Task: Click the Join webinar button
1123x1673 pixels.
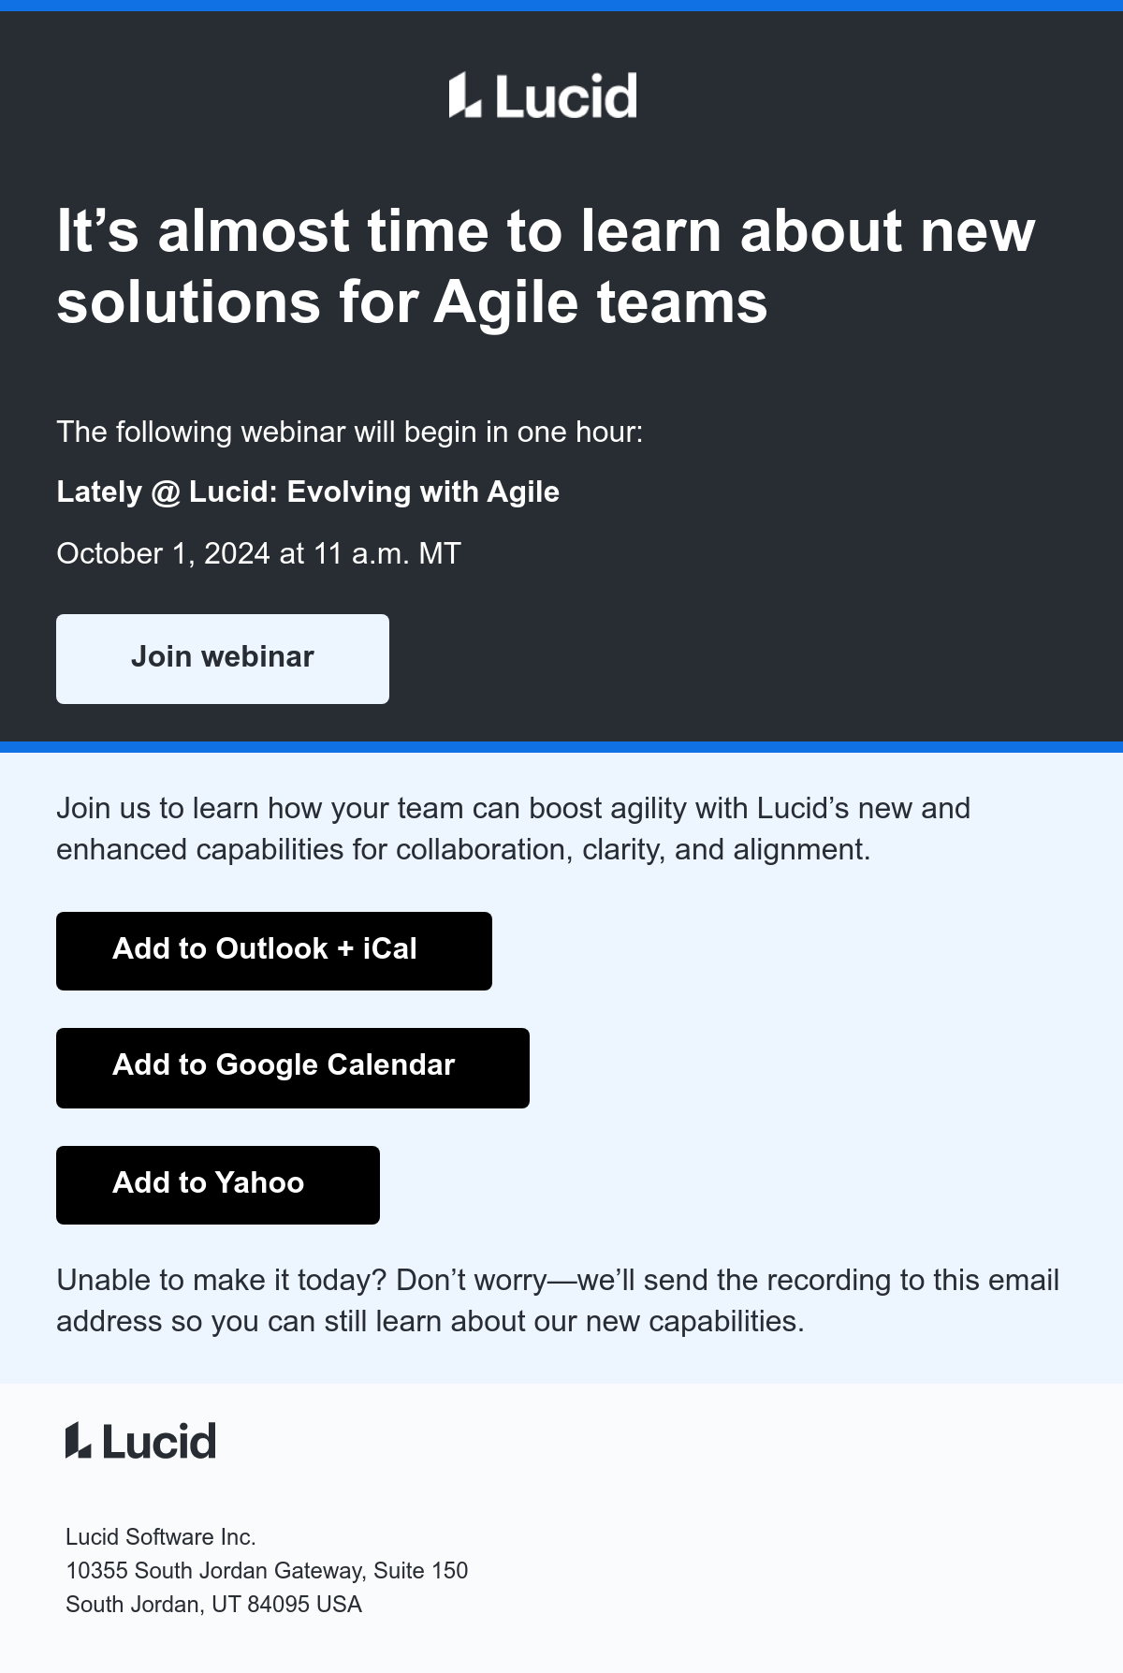Action: pos(223,659)
